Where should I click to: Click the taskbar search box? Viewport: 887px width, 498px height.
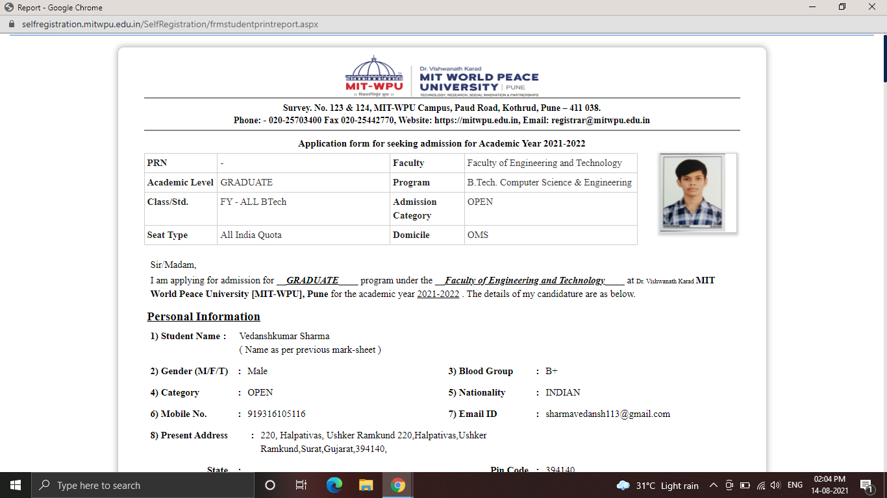click(x=143, y=485)
